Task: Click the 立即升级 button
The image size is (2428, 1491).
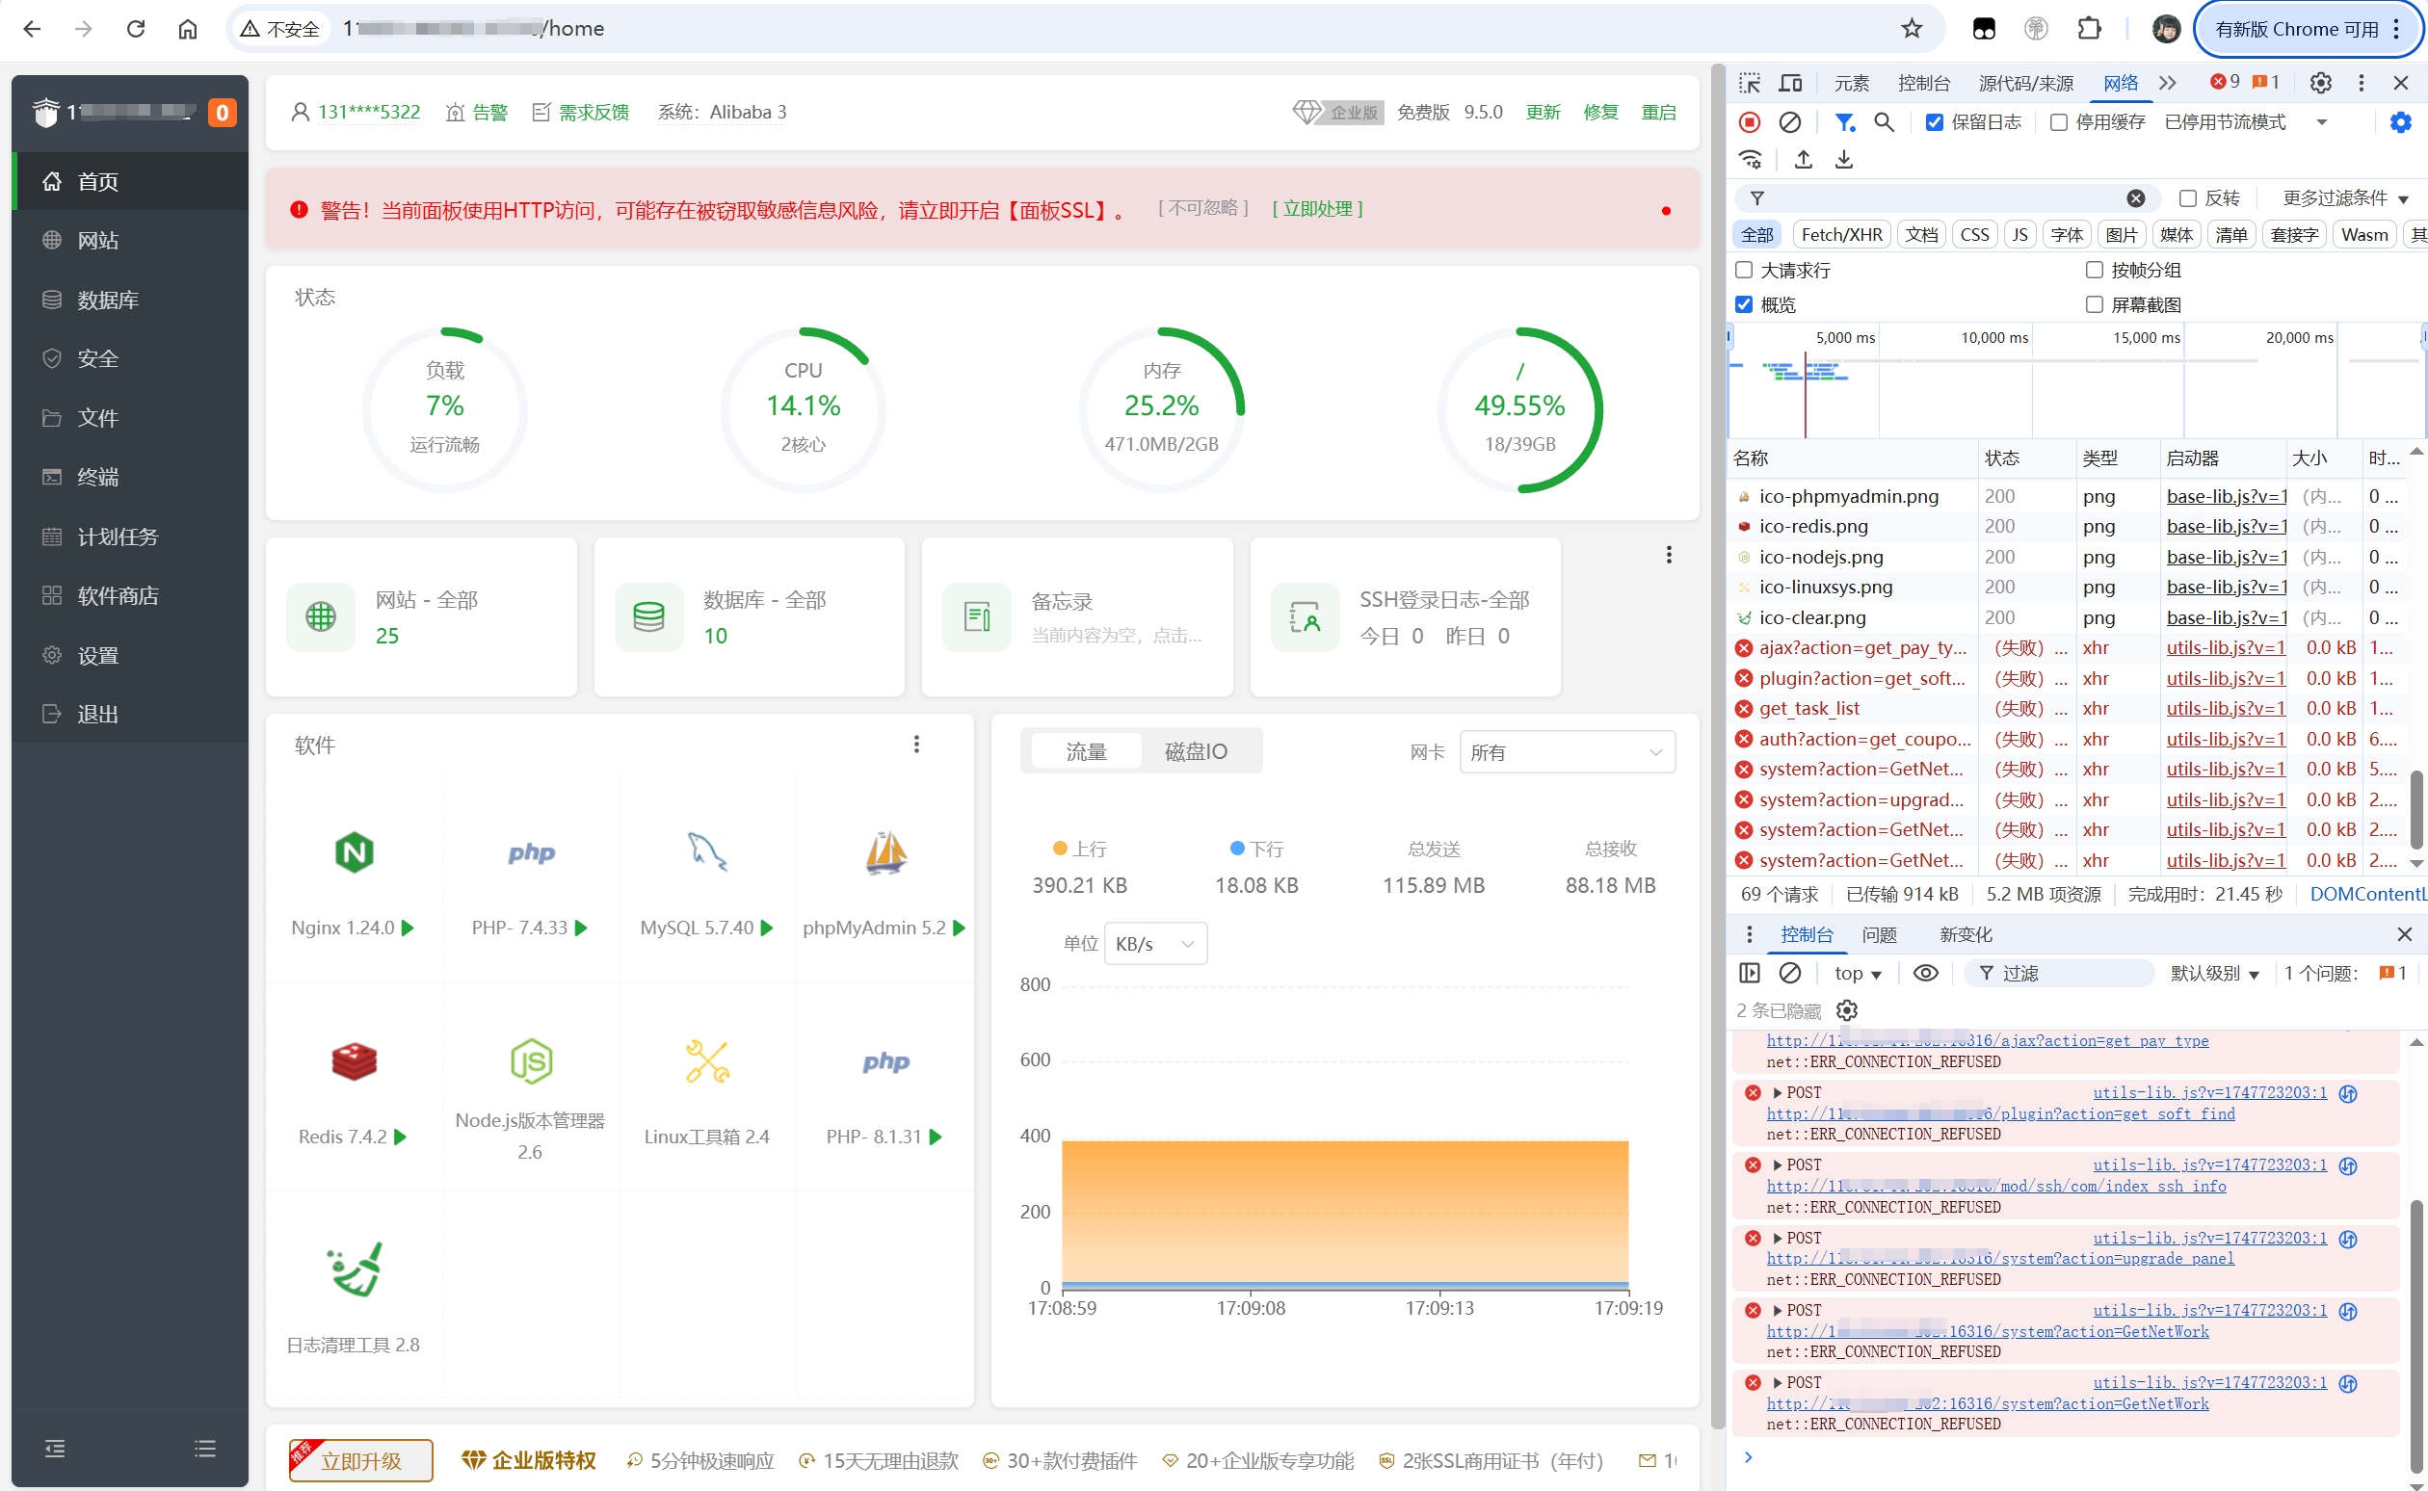Action: [x=361, y=1460]
